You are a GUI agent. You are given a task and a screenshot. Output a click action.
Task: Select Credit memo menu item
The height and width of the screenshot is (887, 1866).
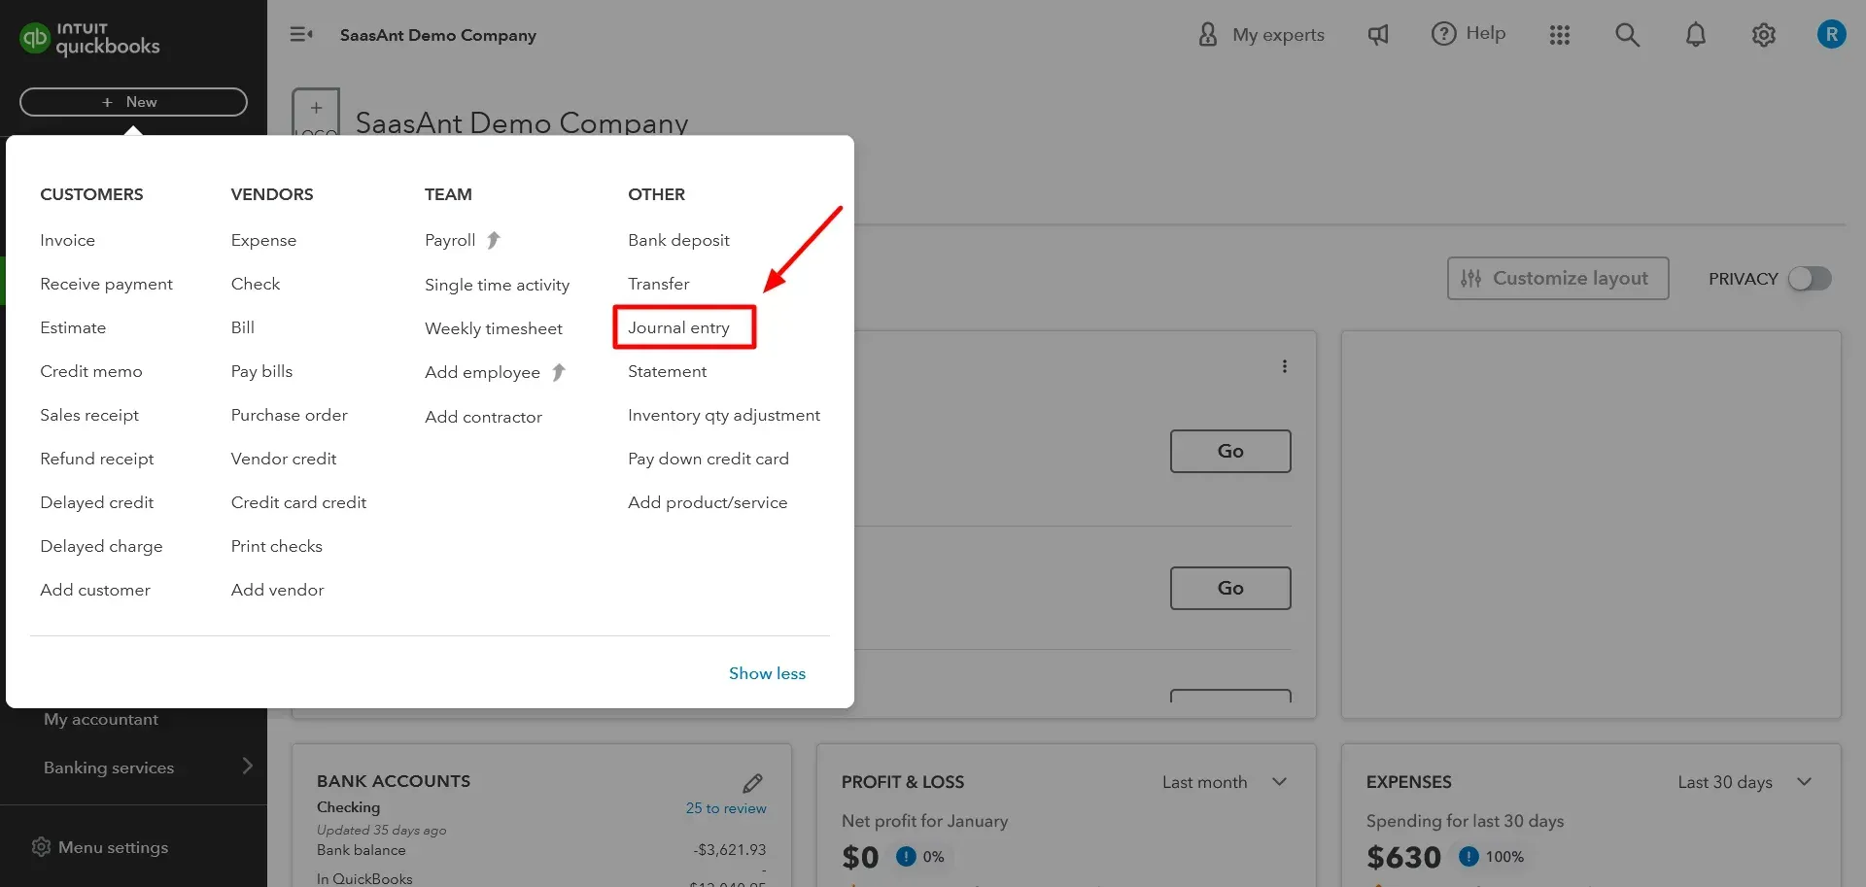[90, 371]
